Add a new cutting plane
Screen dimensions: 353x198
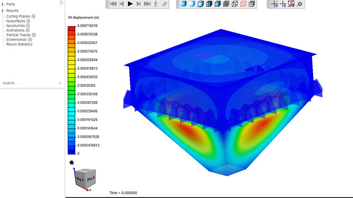pos(34,16)
